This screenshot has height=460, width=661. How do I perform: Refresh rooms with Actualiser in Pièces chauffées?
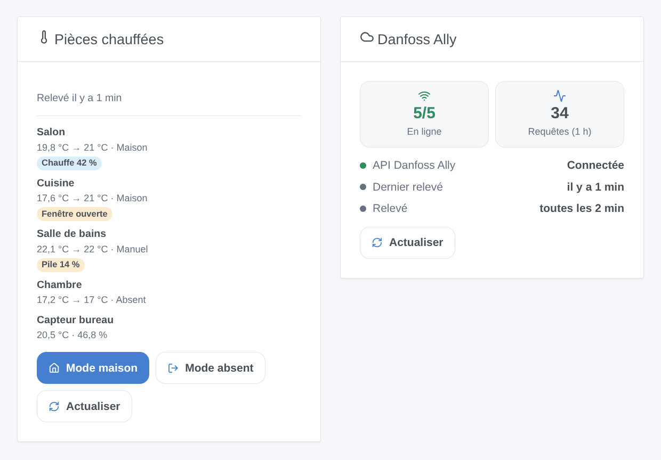coord(84,406)
